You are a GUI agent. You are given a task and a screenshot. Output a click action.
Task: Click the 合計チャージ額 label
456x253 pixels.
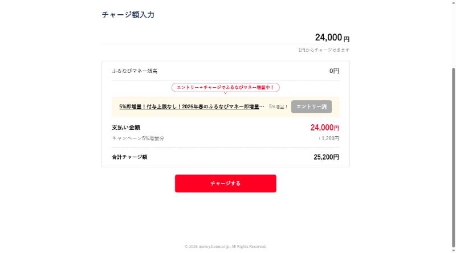tap(129, 157)
